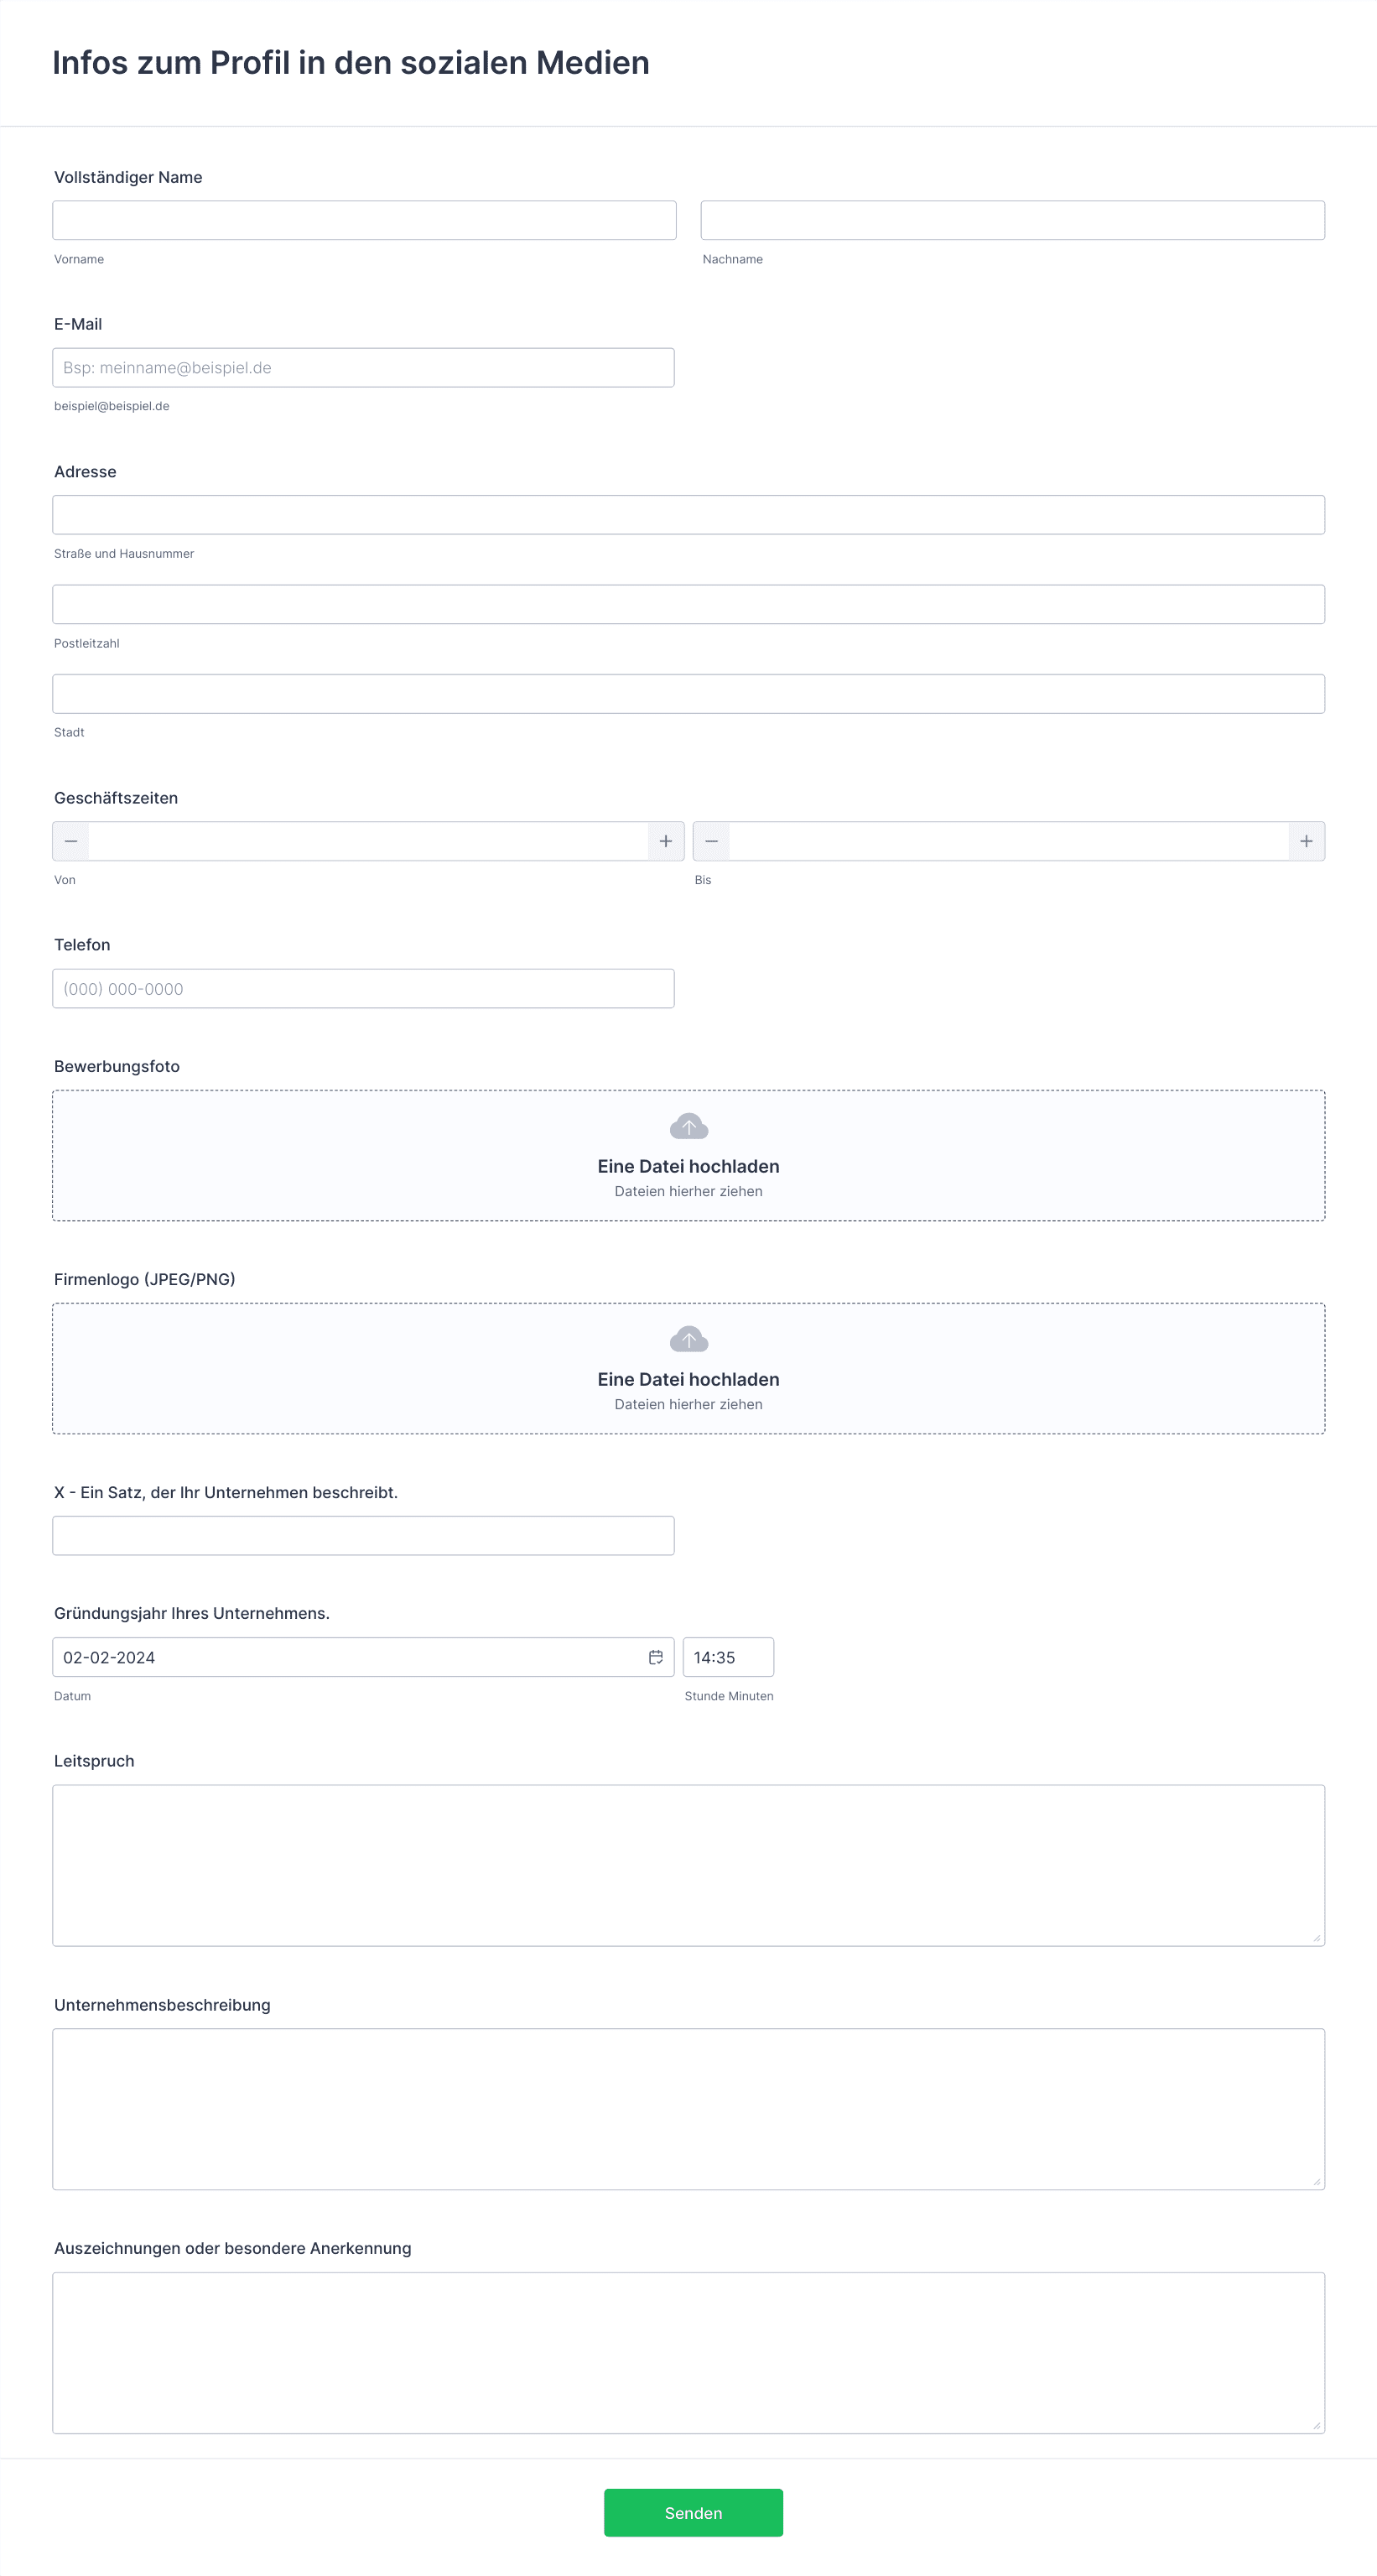The image size is (1377, 2576).
Task: Click the Postleitzahl input field
Action: (688, 604)
